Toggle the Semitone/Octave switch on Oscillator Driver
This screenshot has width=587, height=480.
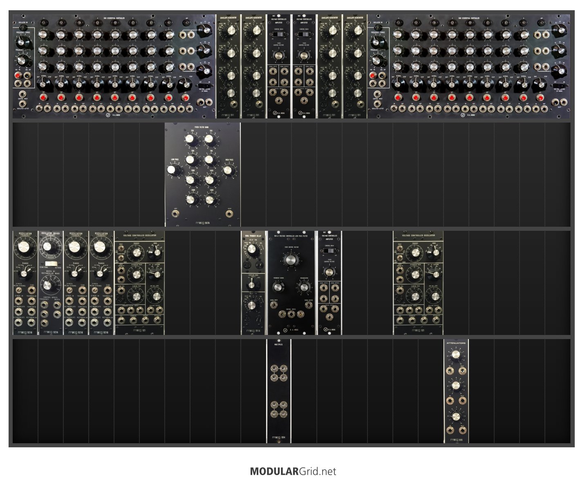point(51,264)
